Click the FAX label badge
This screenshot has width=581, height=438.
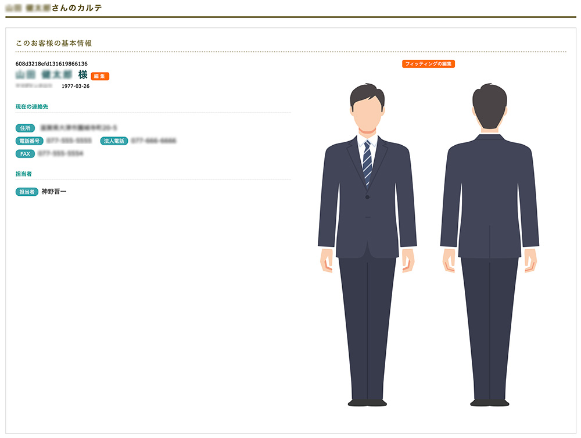coord(25,154)
